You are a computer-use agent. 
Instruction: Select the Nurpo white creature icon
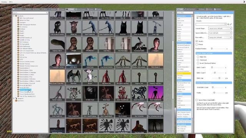coord(90,77)
